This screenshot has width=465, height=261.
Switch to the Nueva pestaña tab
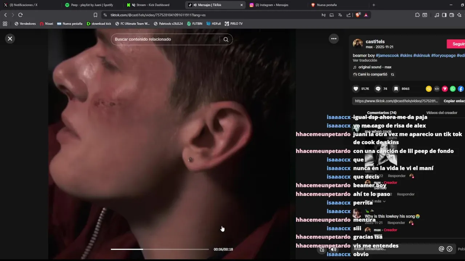pos(337,5)
